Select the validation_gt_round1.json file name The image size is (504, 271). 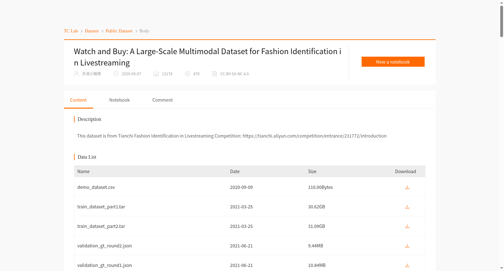[x=105, y=265]
